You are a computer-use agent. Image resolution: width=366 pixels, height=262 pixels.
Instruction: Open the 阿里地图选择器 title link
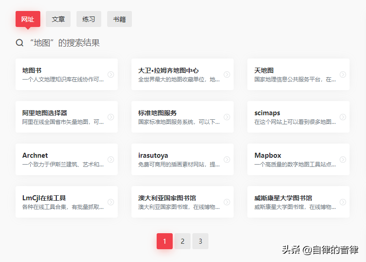click(44, 113)
